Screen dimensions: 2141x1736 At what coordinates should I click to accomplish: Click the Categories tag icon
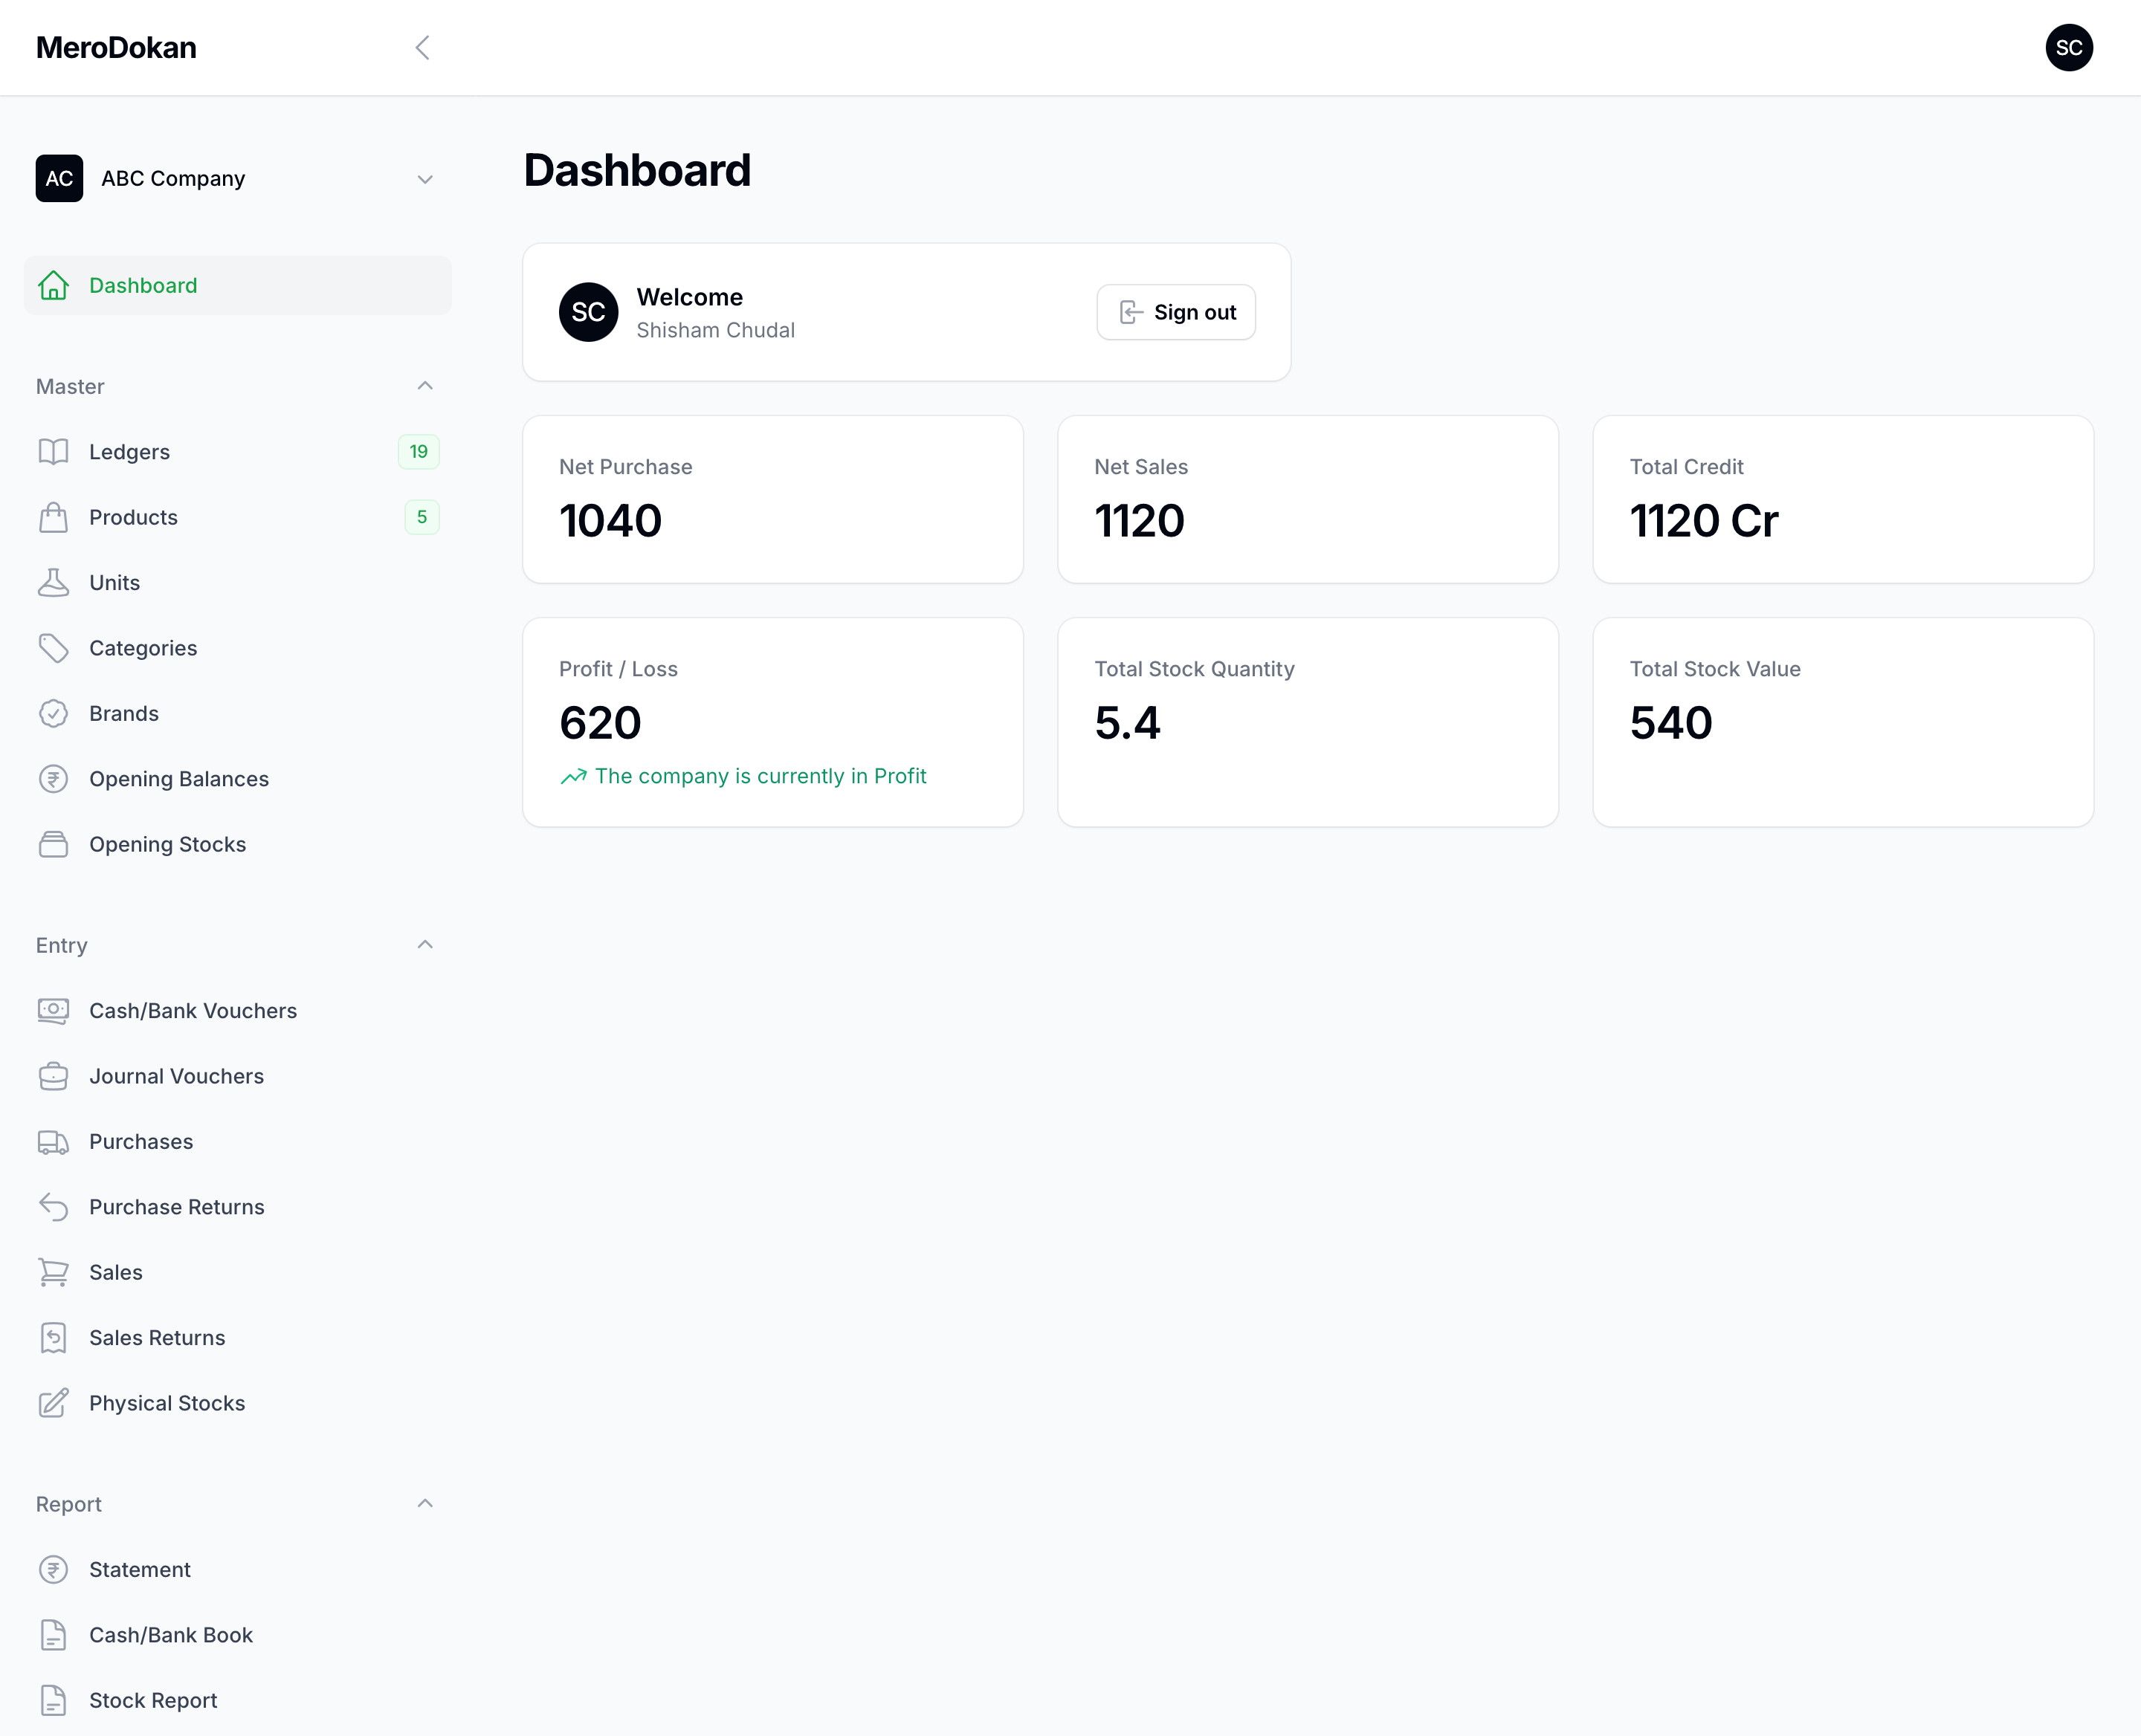click(x=54, y=648)
